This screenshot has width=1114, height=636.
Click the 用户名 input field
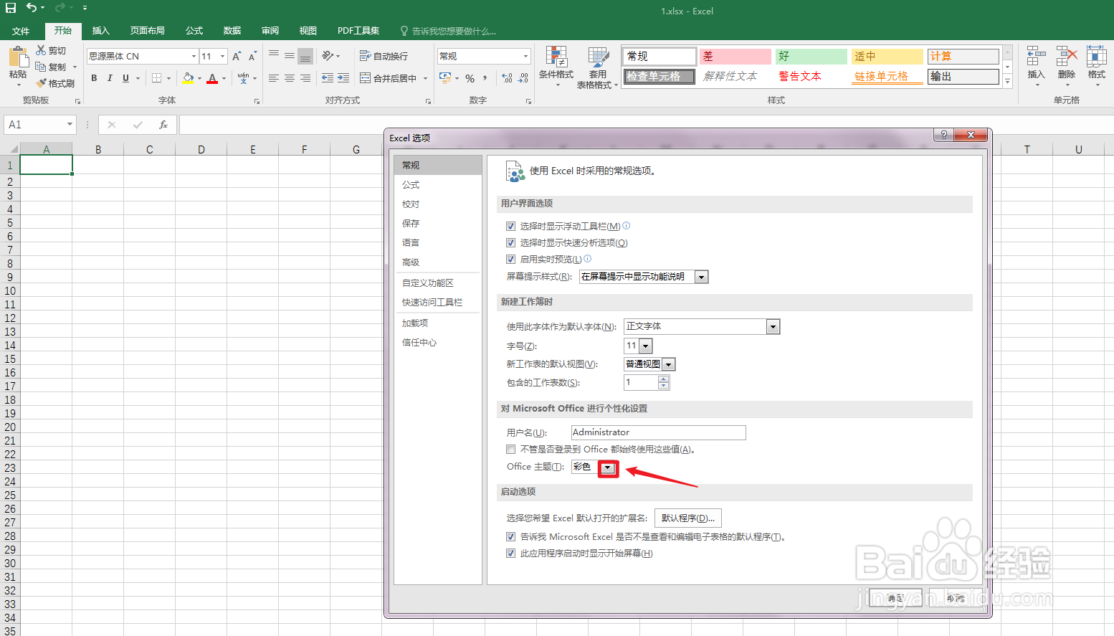659,432
